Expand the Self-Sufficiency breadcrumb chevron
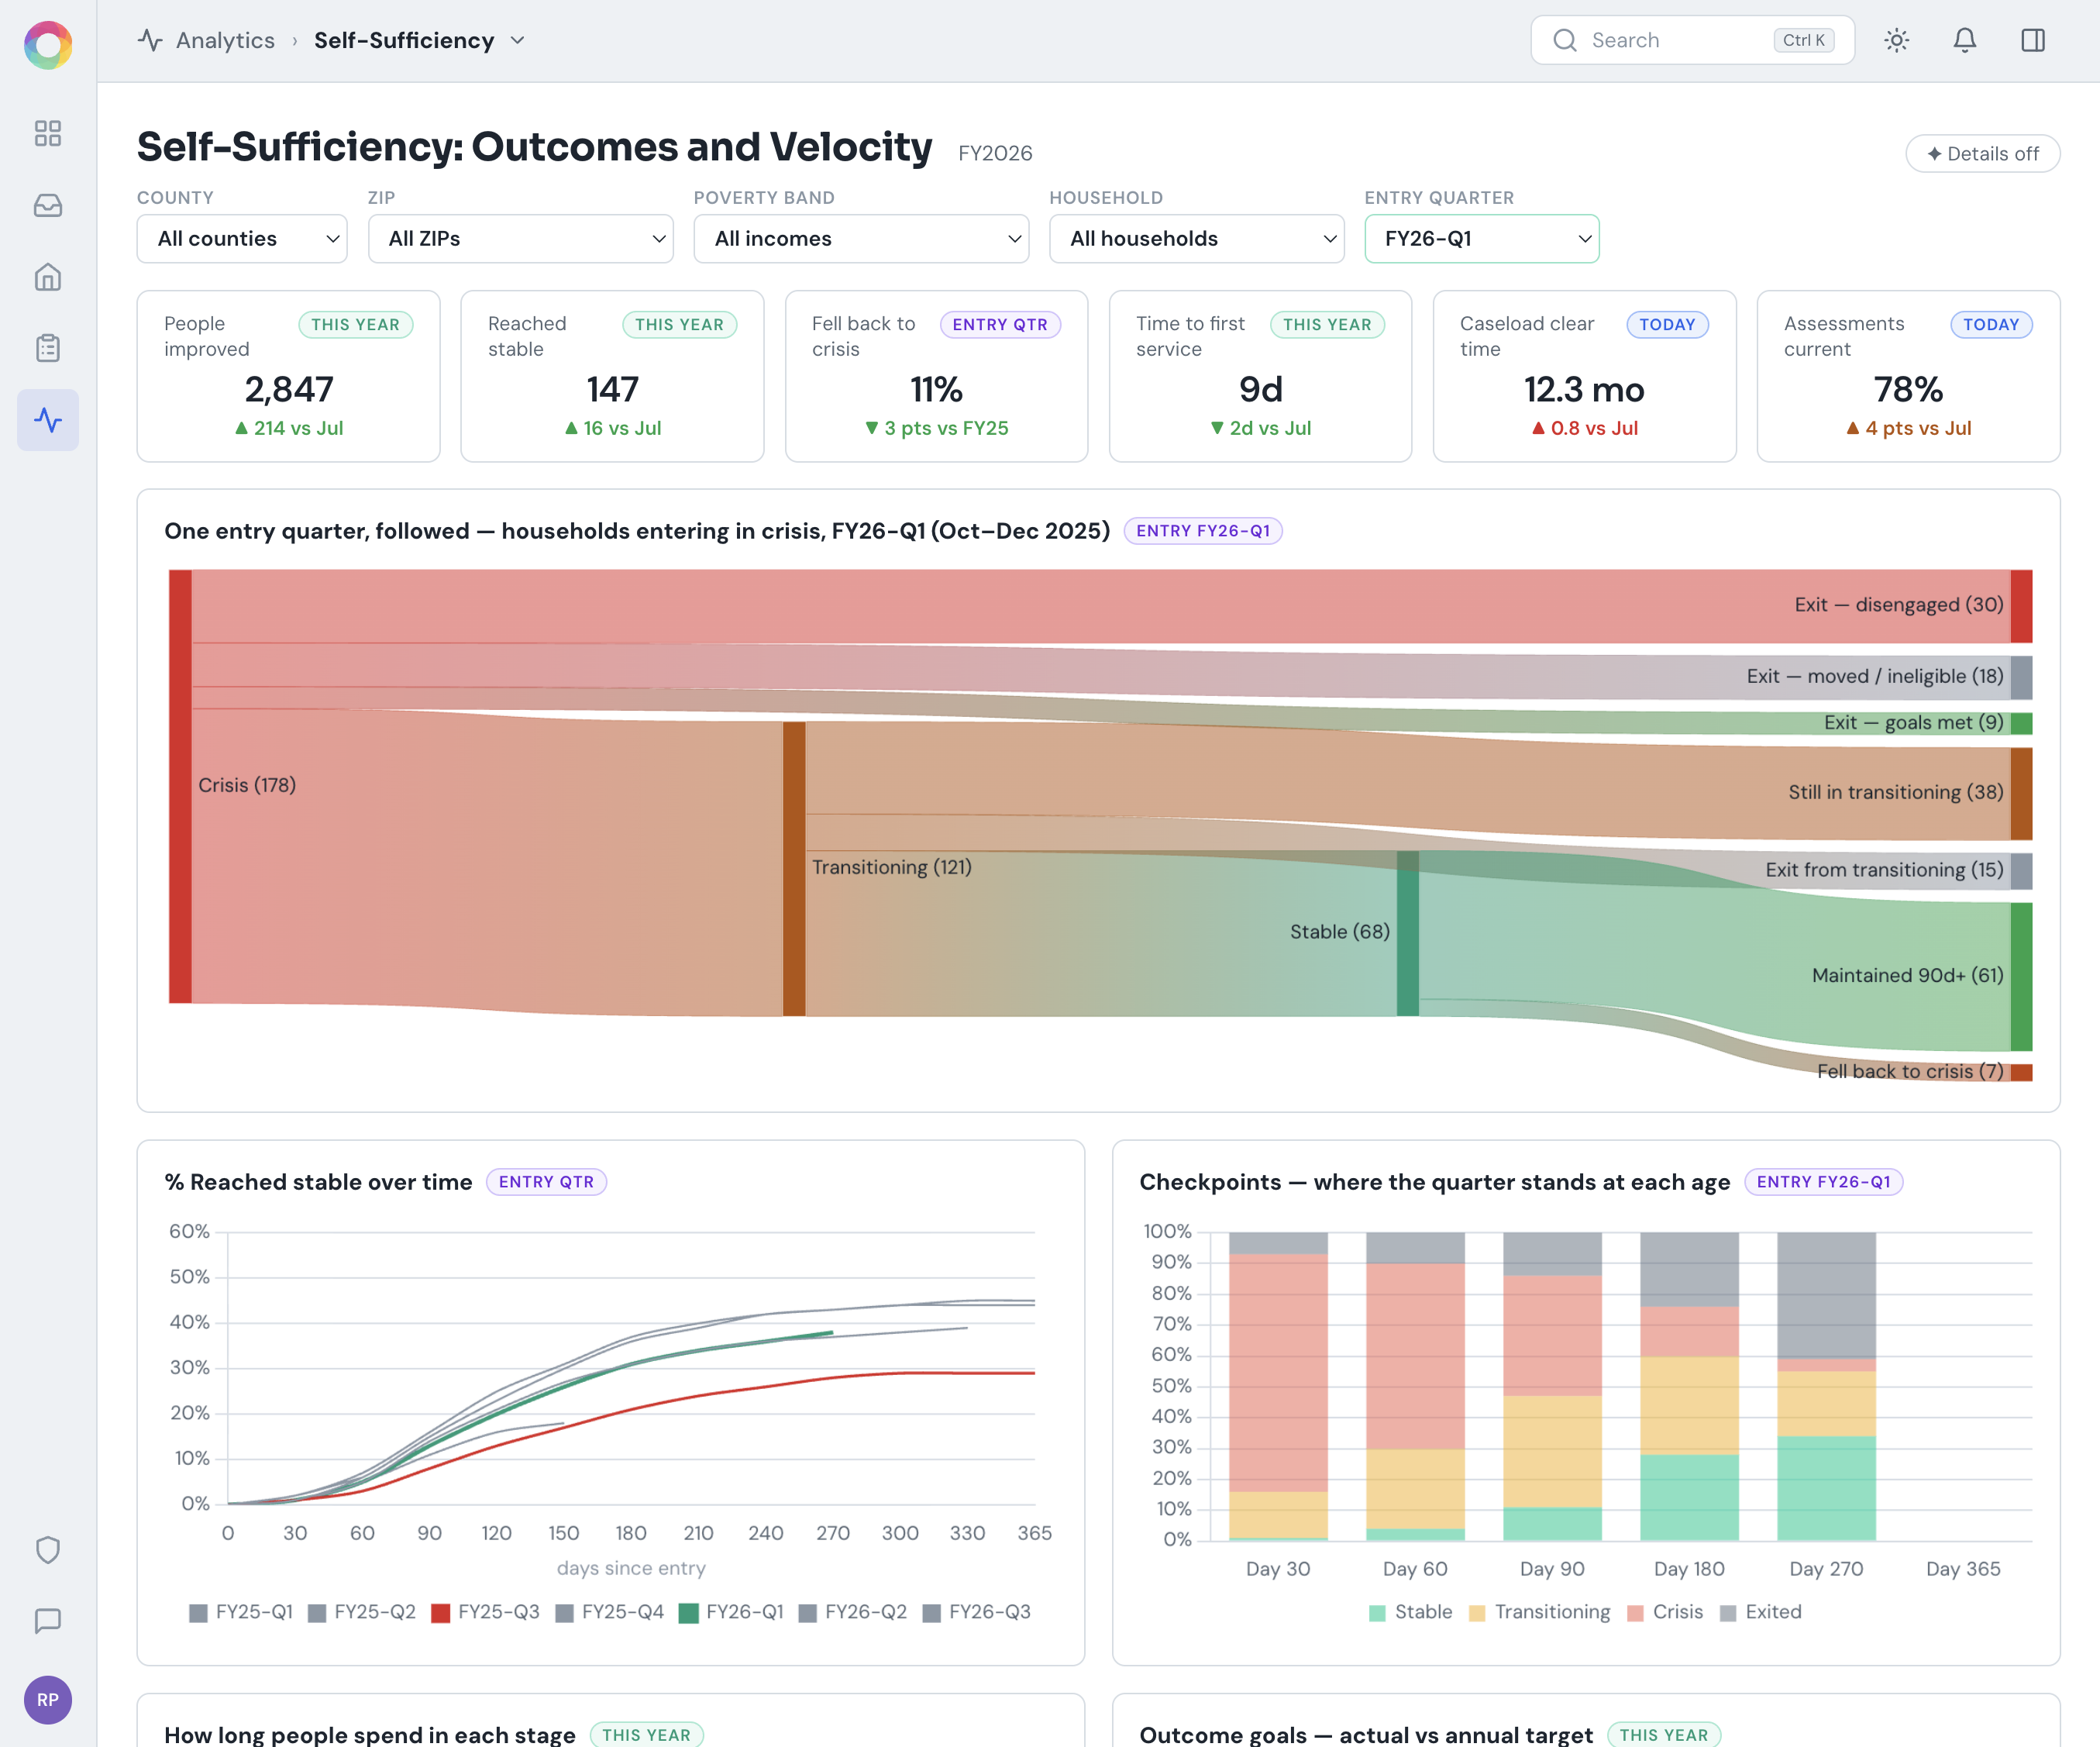Image resolution: width=2100 pixels, height=1747 pixels. click(x=517, y=40)
